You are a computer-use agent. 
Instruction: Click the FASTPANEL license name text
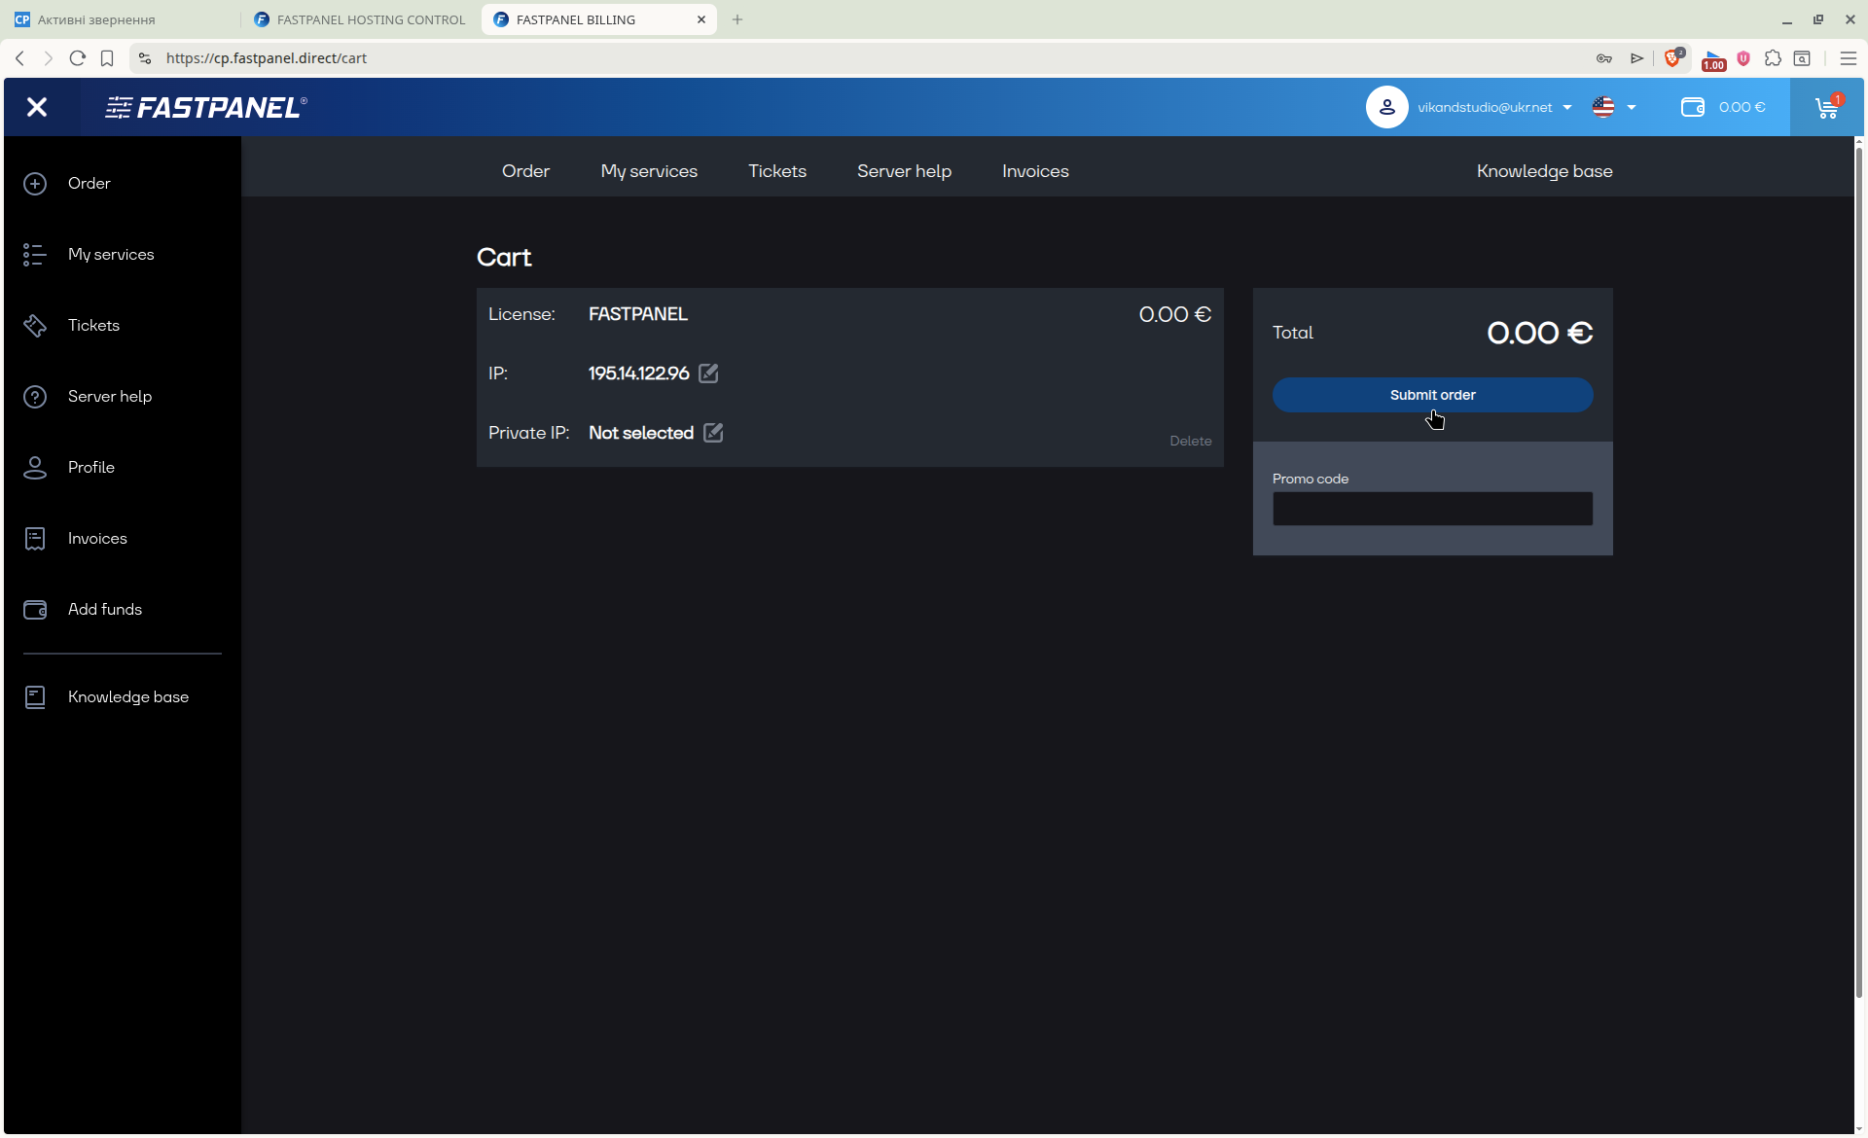pos(638,314)
